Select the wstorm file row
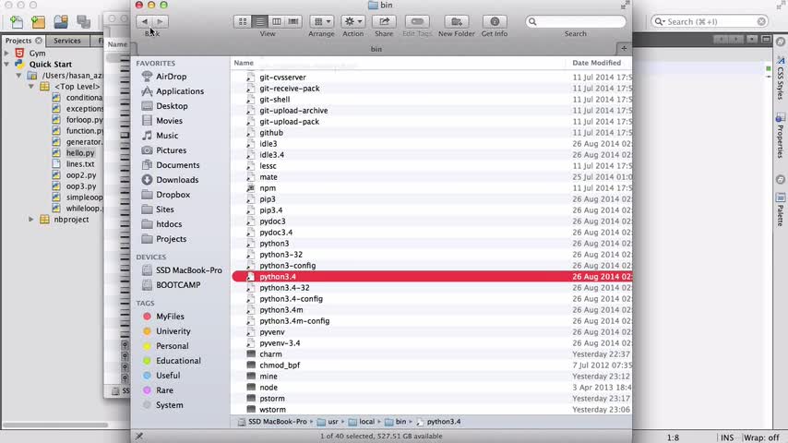788x443 pixels. (431, 409)
